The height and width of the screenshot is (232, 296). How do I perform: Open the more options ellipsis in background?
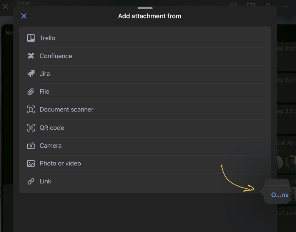[x=285, y=7]
